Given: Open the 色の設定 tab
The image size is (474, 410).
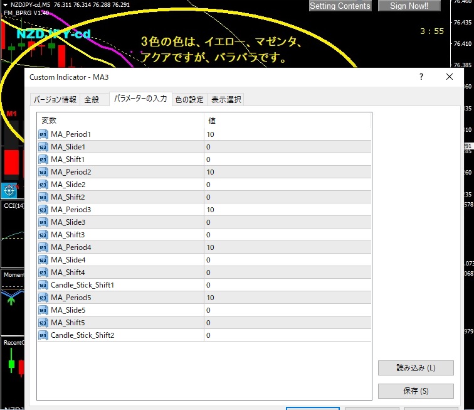Looking at the screenshot, I should coord(189,99).
